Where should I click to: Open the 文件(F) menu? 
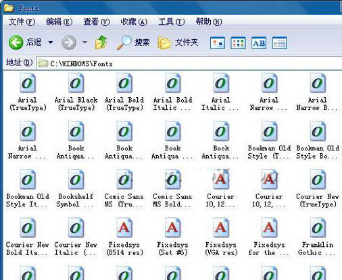click(x=22, y=22)
